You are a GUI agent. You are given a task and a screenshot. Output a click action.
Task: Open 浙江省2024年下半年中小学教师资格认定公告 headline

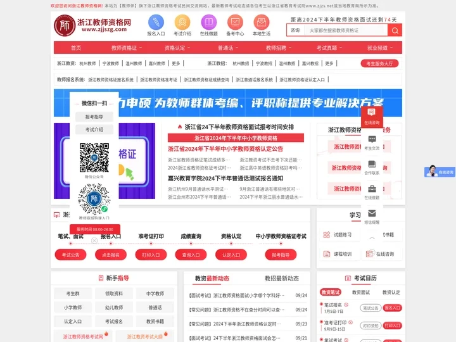click(x=225, y=149)
